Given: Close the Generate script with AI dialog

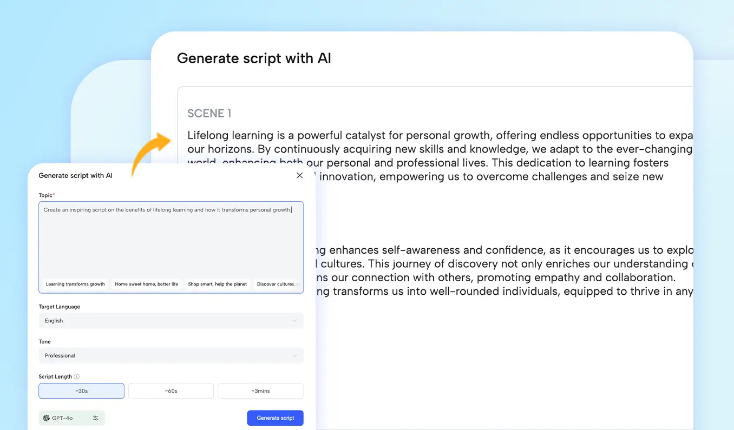Looking at the screenshot, I should pyautogui.click(x=300, y=175).
